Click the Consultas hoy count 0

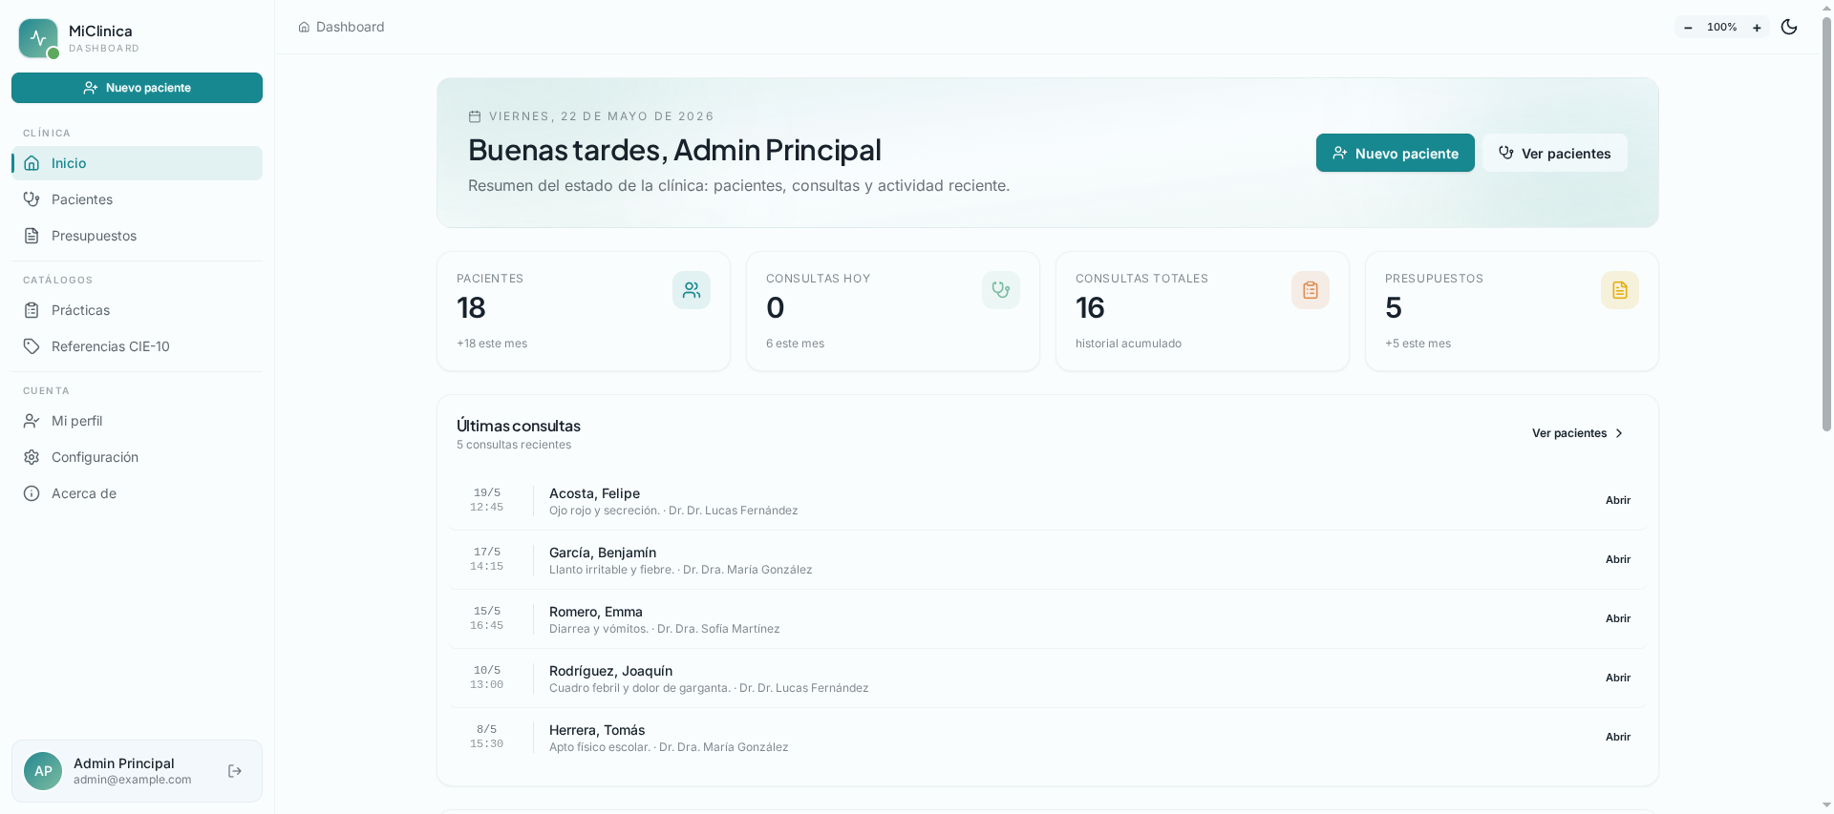click(x=776, y=308)
